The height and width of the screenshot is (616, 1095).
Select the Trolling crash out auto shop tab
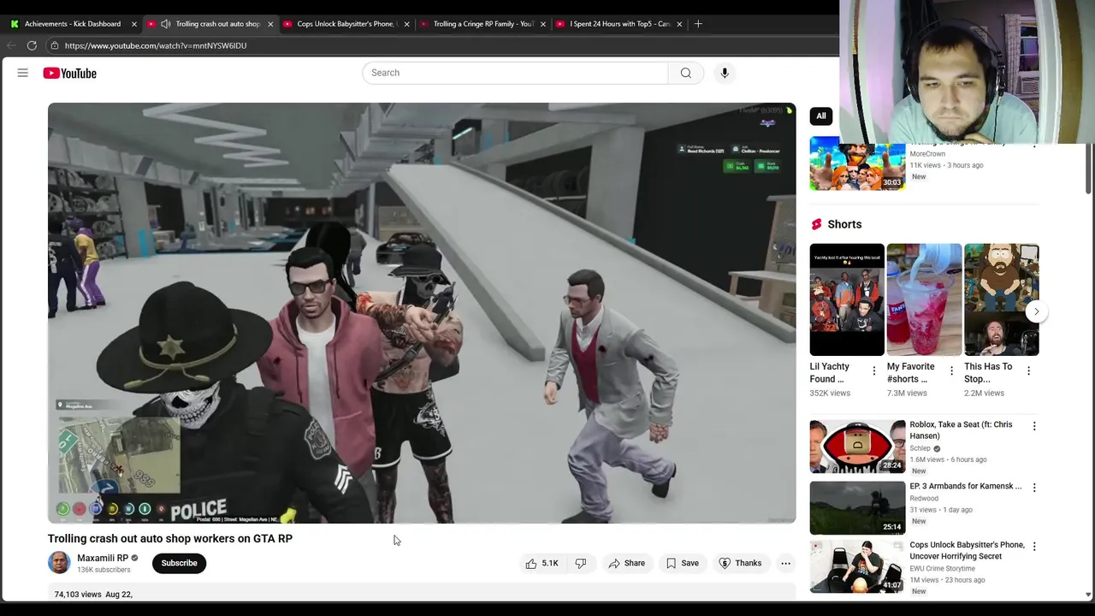(216, 24)
